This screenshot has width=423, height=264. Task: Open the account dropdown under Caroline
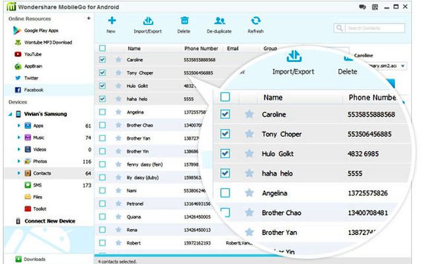pos(403,66)
